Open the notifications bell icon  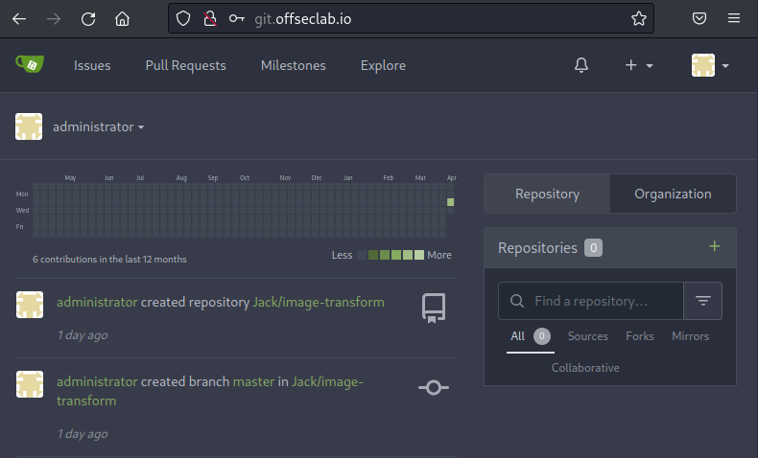[x=580, y=65]
